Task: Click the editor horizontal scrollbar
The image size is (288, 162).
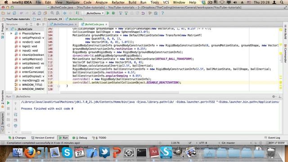Action: click(119, 92)
